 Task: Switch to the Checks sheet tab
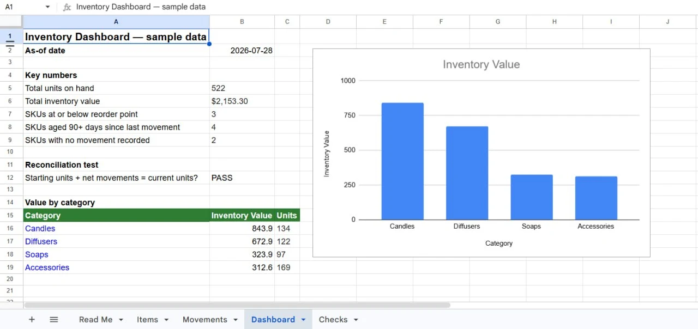(x=333, y=320)
